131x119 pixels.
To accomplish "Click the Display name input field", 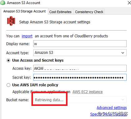I will click(80, 44).
